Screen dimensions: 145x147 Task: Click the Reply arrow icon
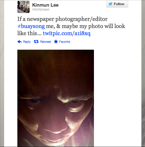[x=20, y=42]
